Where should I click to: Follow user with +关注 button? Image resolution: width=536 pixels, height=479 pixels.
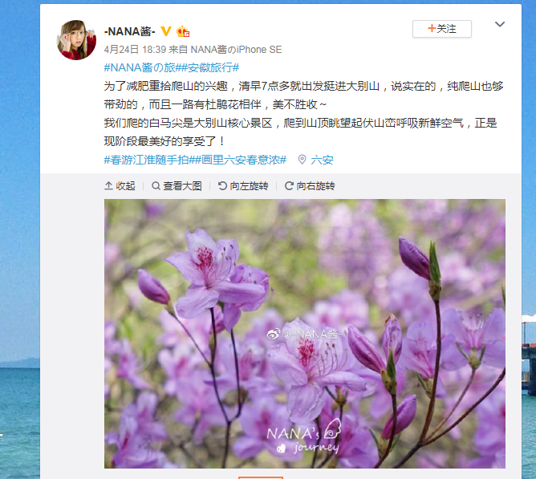point(441,29)
